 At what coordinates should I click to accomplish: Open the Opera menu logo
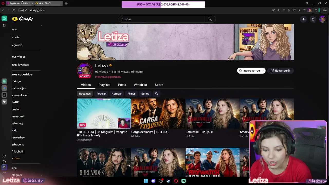point(3,3)
